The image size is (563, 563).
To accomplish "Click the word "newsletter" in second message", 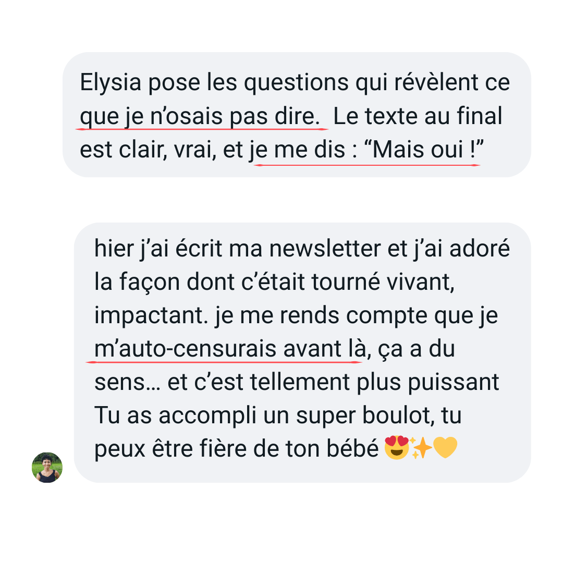I will (x=325, y=249).
